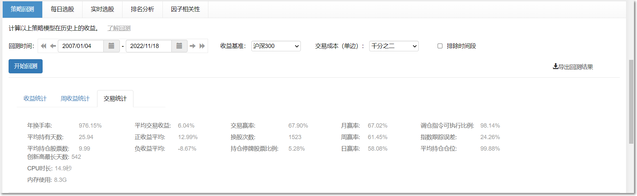Click the 交易赢率 value 67.90%
The width and height of the screenshot is (637, 196).
298,126
